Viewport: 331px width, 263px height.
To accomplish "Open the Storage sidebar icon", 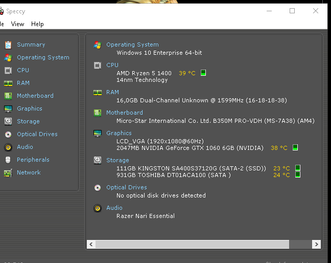I will 8,121.
